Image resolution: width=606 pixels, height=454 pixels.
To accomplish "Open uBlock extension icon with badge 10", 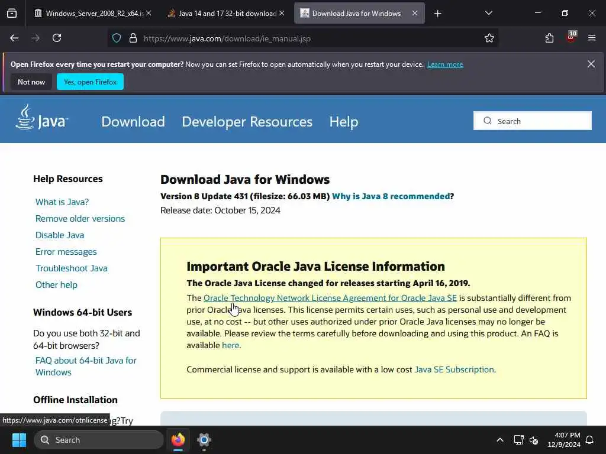I will click(571, 37).
